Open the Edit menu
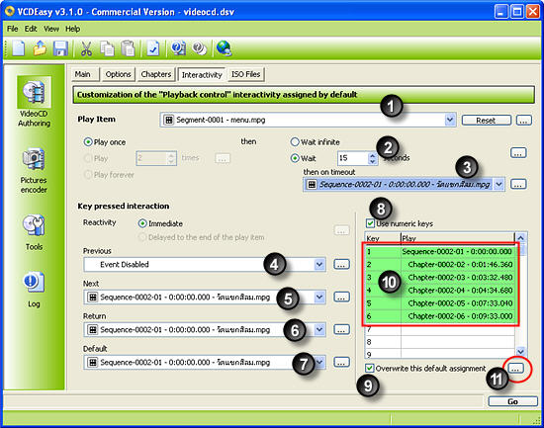 [x=31, y=29]
